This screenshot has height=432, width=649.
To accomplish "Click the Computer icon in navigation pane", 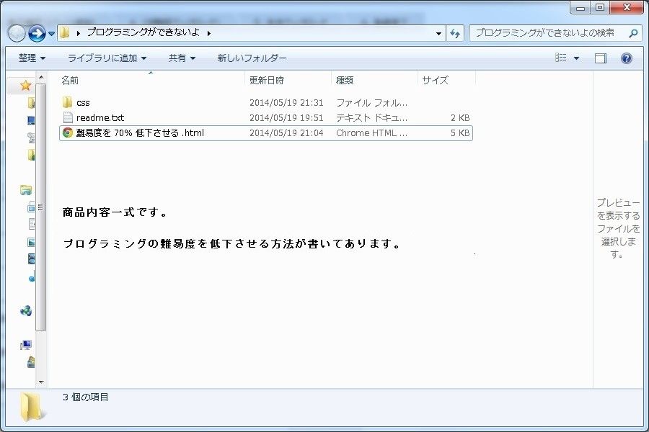I will click(26, 345).
